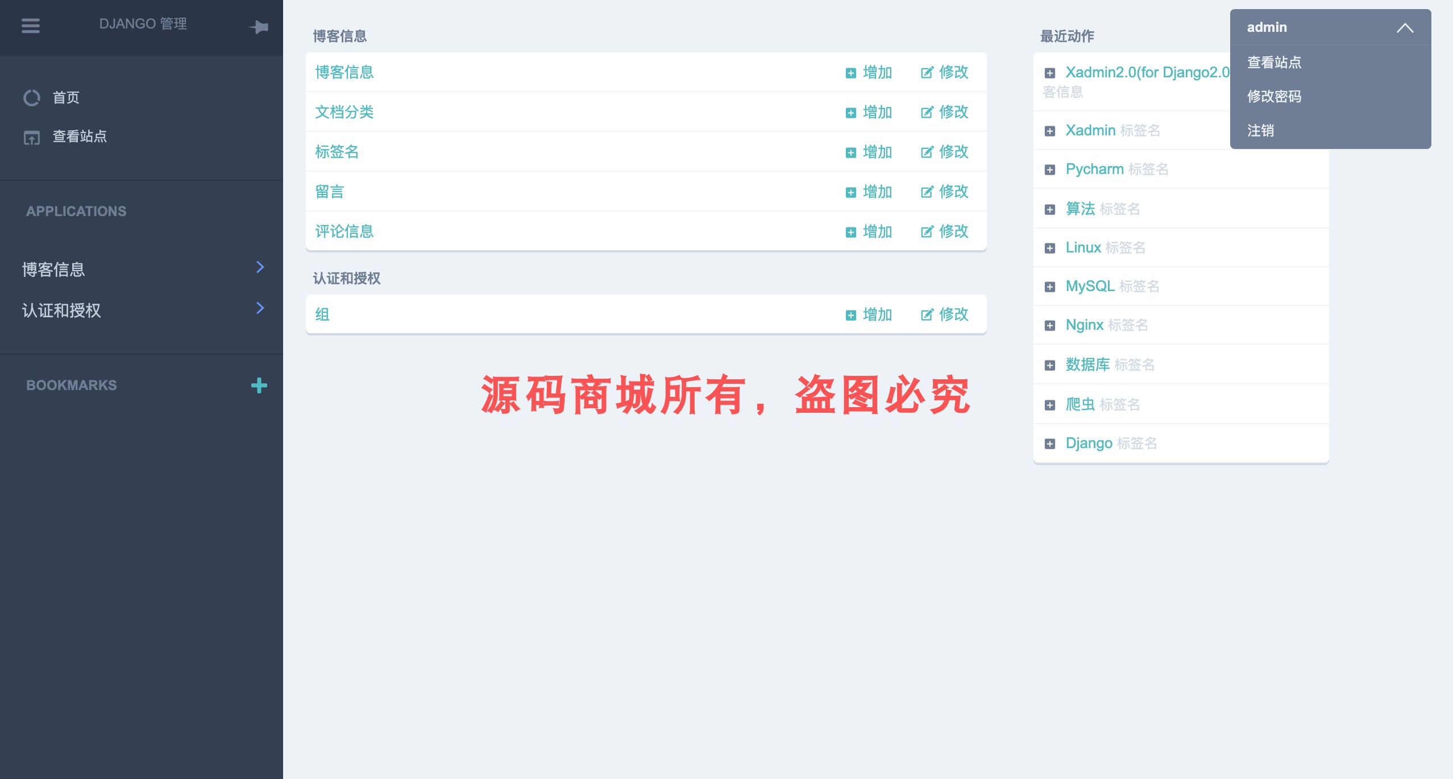
Task: Click the sidebar pin icon
Action: (x=259, y=27)
